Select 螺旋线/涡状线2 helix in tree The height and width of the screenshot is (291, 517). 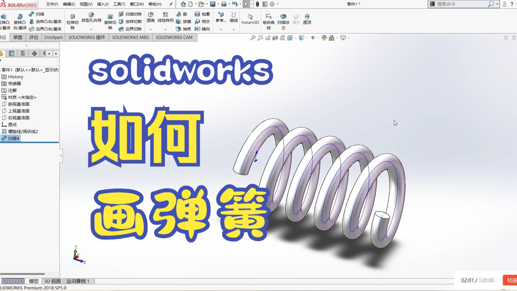point(20,131)
